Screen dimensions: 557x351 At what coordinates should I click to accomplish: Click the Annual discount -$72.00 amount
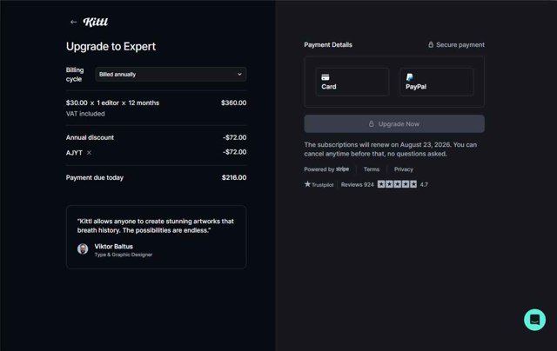point(234,137)
